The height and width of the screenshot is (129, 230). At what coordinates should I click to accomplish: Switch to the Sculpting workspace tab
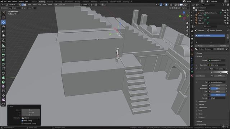(50, 2)
